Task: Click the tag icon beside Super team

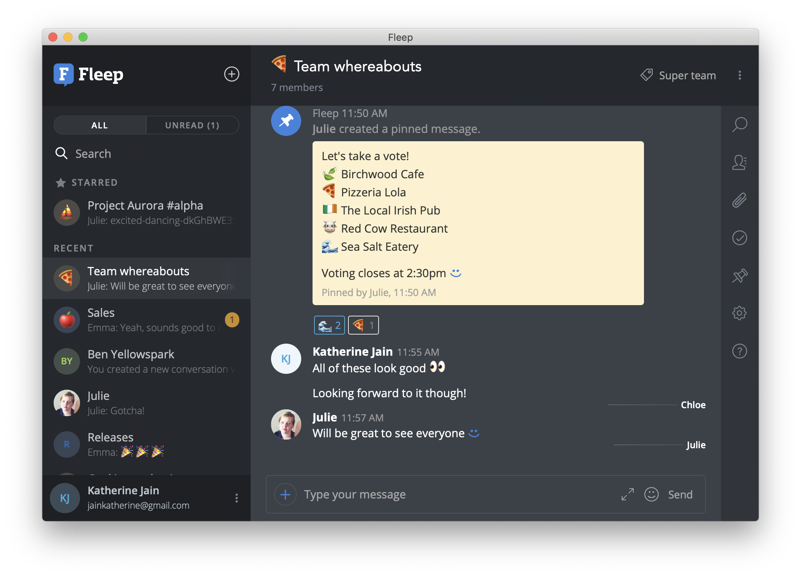Action: point(647,75)
